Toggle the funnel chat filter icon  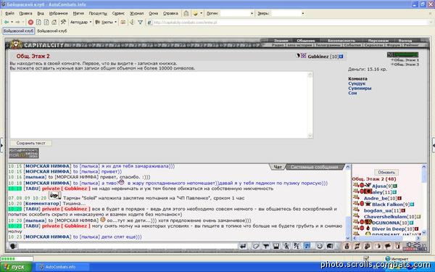pyautogui.click(x=266, y=246)
